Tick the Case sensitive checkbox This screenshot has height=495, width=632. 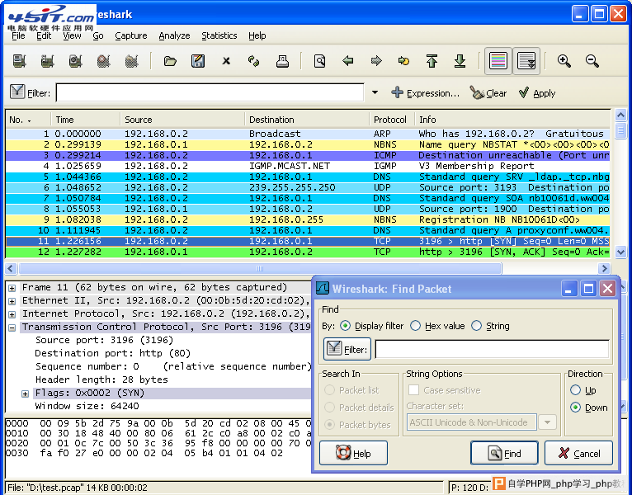tap(413, 389)
